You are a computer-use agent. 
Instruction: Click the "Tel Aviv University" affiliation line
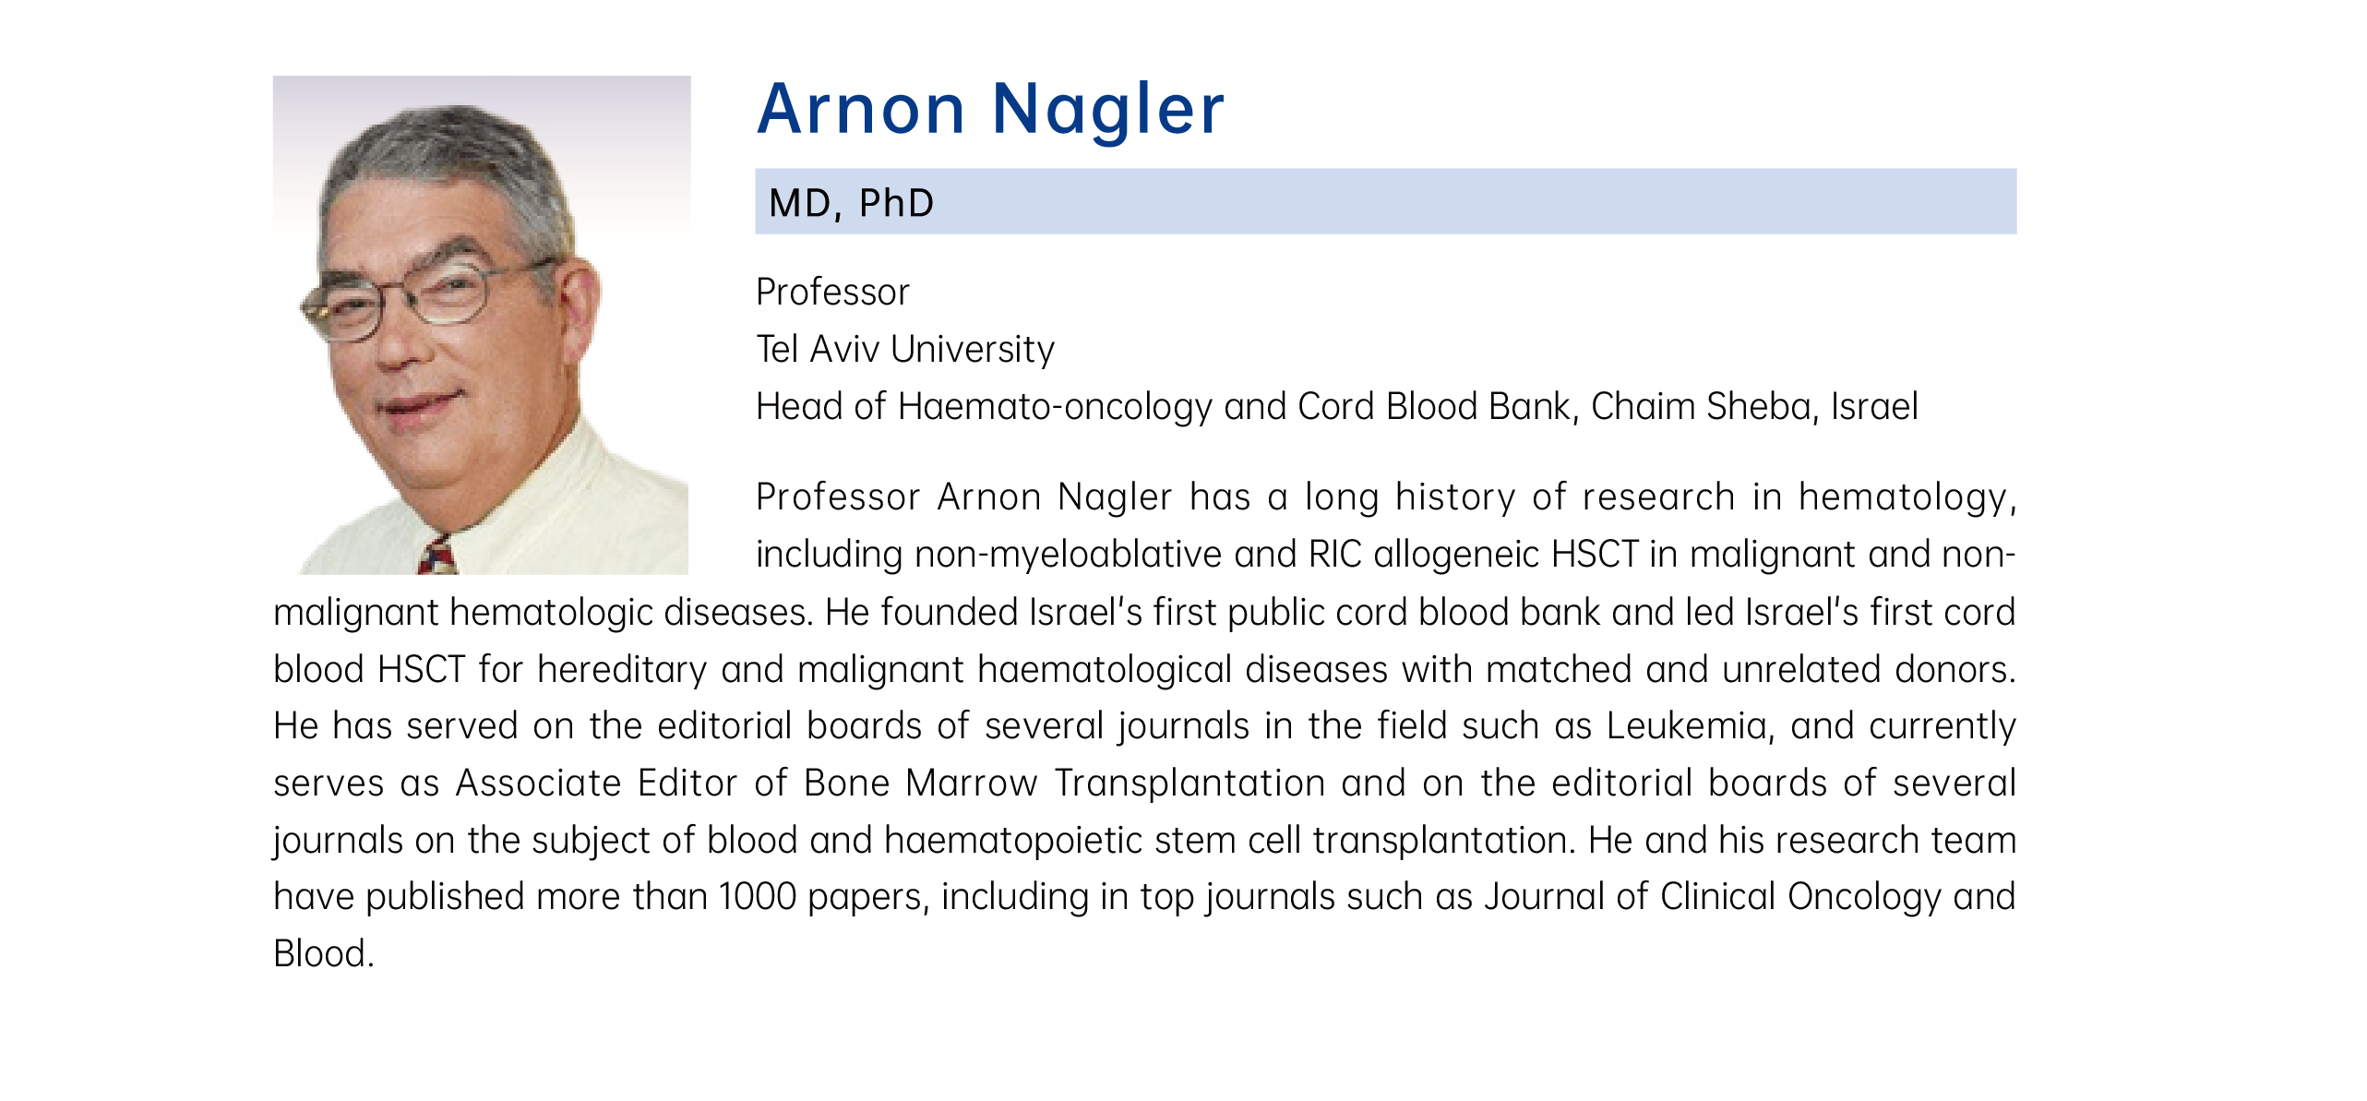point(905,350)
